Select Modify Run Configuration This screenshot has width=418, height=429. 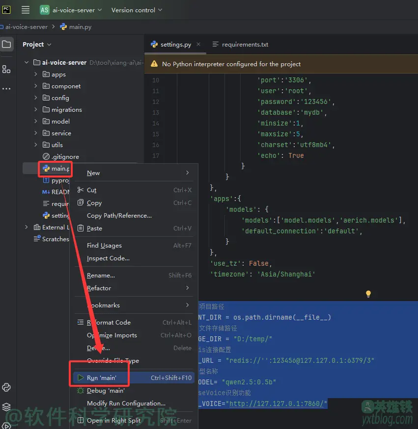click(x=134, y=404)
